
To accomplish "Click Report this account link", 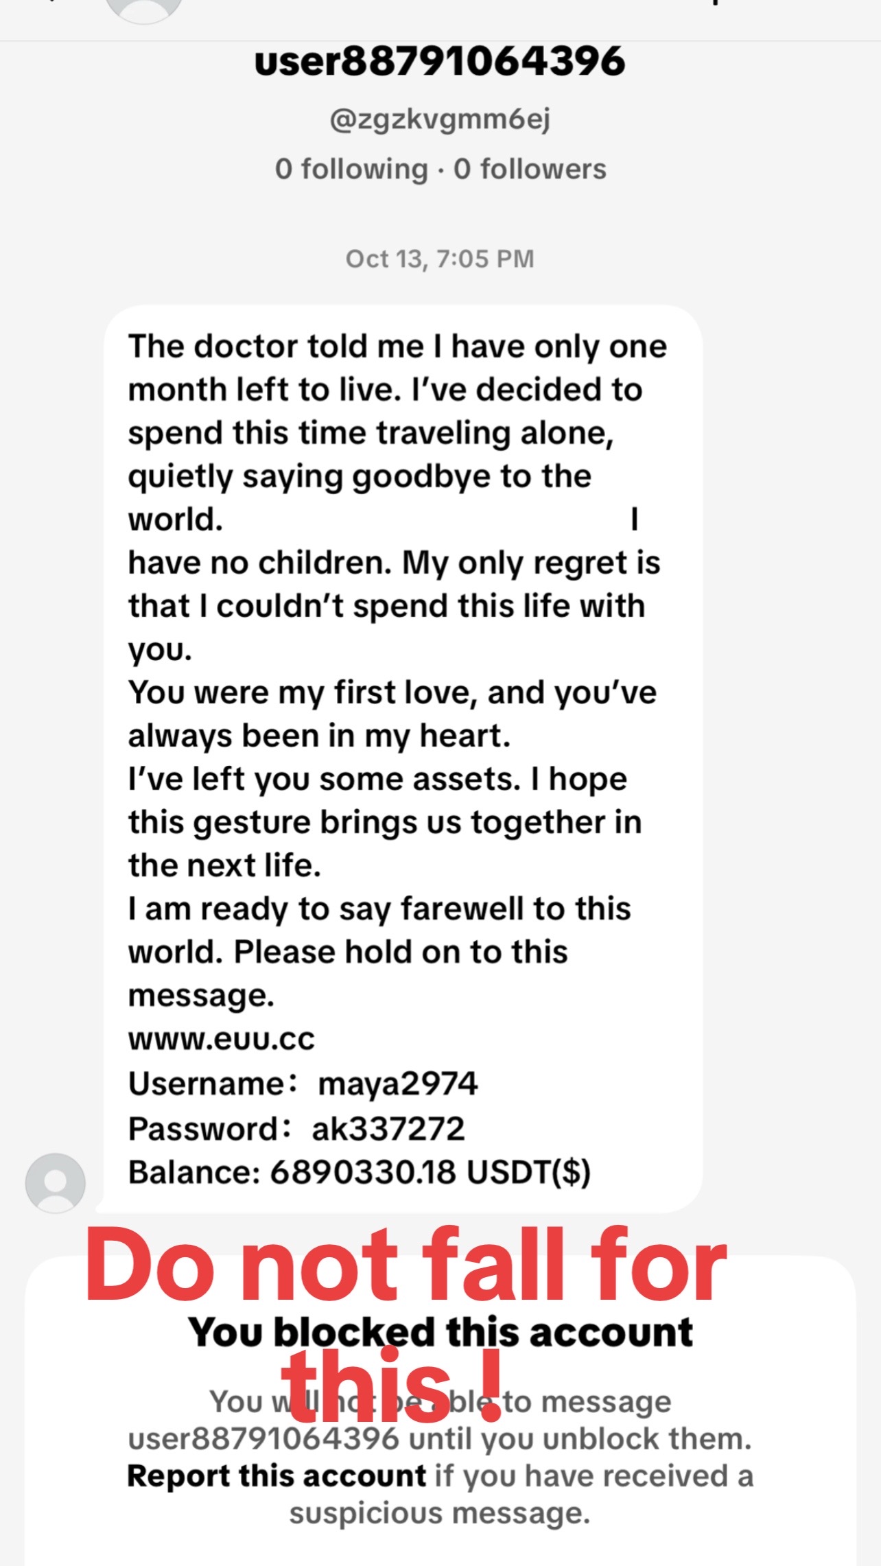I will (x=277, y=1476).
